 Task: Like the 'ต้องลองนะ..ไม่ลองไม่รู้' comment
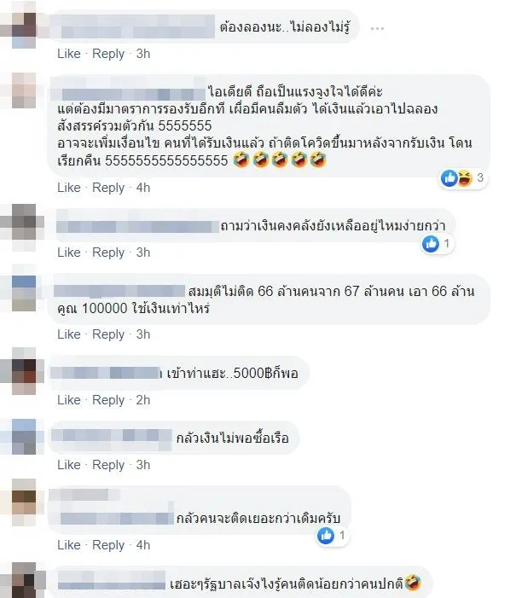coord(69,54)
